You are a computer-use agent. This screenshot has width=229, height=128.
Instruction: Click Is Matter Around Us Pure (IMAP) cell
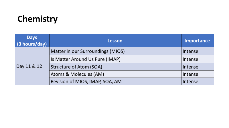coord(115,59)
